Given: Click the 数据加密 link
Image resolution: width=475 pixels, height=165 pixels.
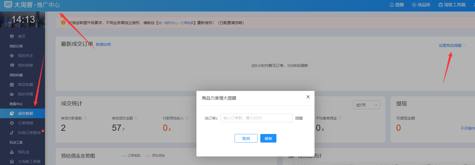Looking at the screenshot, I should tap(103, 44).
